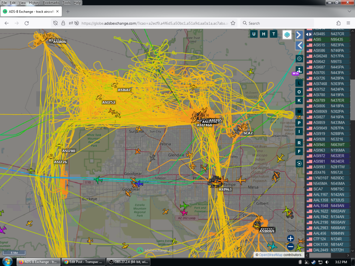Toggle the T map button
This screenshot has height=266, width=355.
[x=274, y=34]
